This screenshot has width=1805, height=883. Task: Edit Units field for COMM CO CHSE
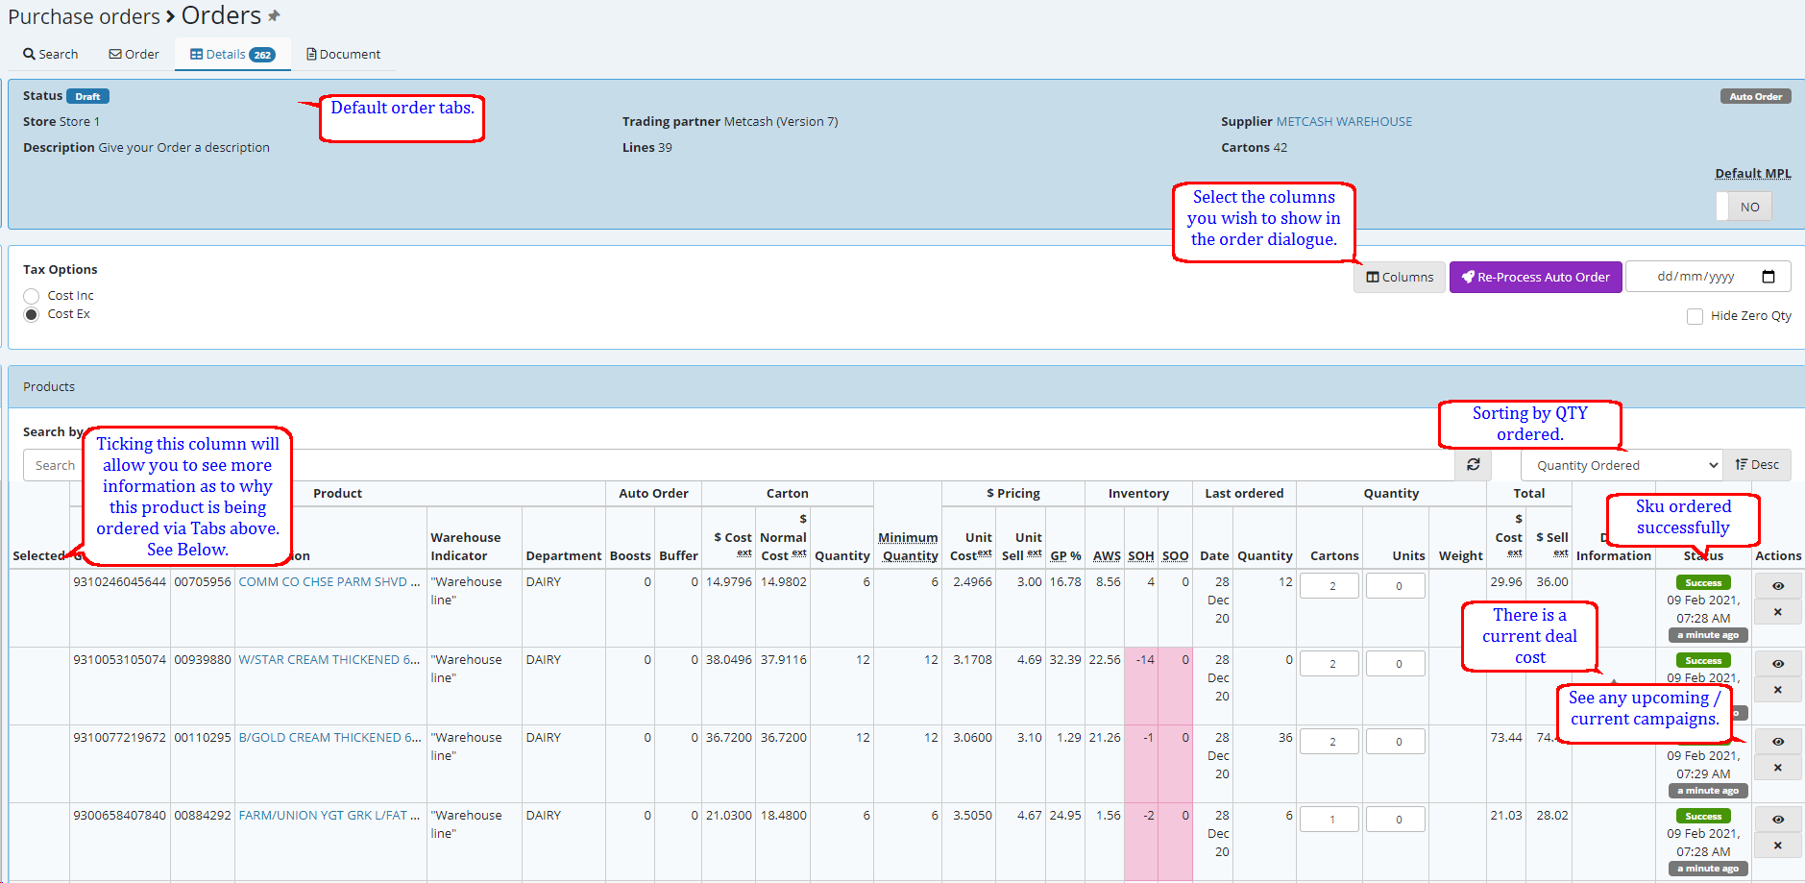pos(1396,586)
